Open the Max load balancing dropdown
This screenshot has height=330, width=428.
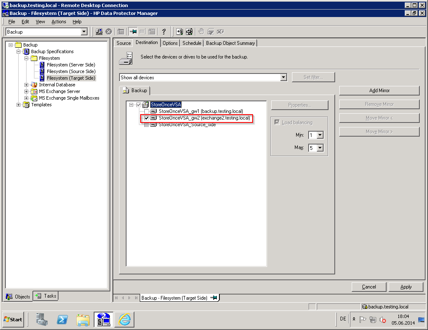click(320, 148)
